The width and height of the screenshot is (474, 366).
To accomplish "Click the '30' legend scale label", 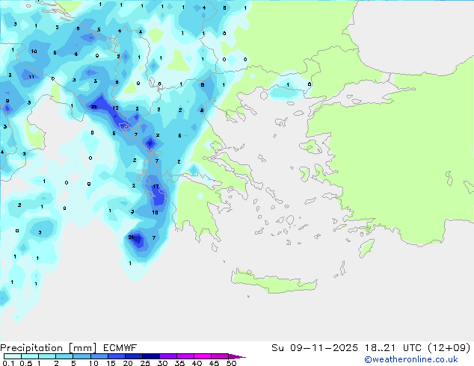I will pyautogui.click(x=162, y=363).
